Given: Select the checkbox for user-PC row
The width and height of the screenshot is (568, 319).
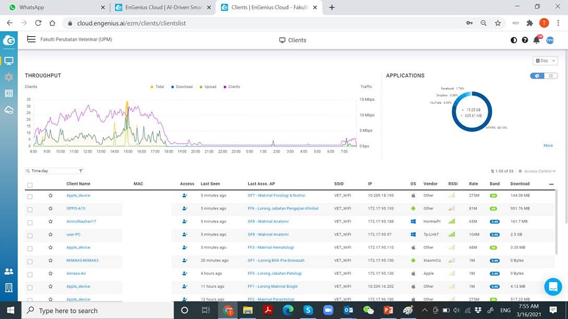Looking at the screenshot, I should tap(30, 235).
